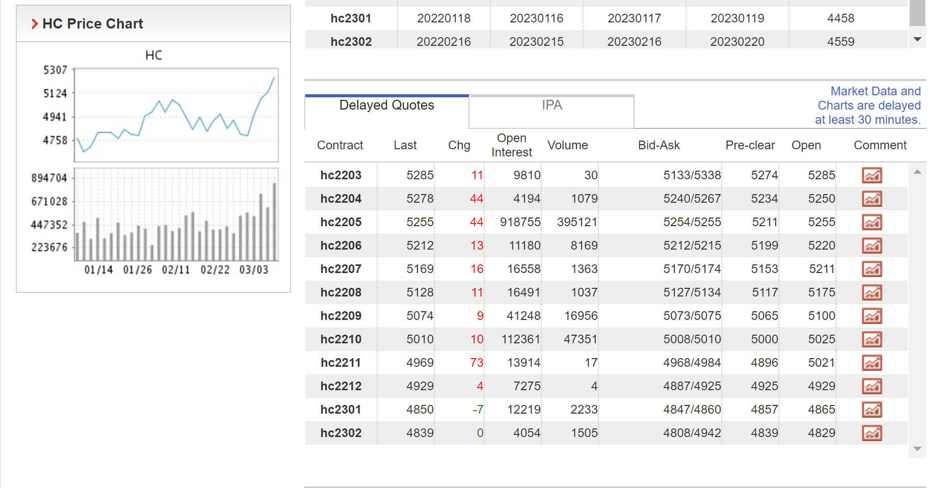Open chart icon for hc2302 row
This screenshot has width=944, height=488.
pos(872,433)
